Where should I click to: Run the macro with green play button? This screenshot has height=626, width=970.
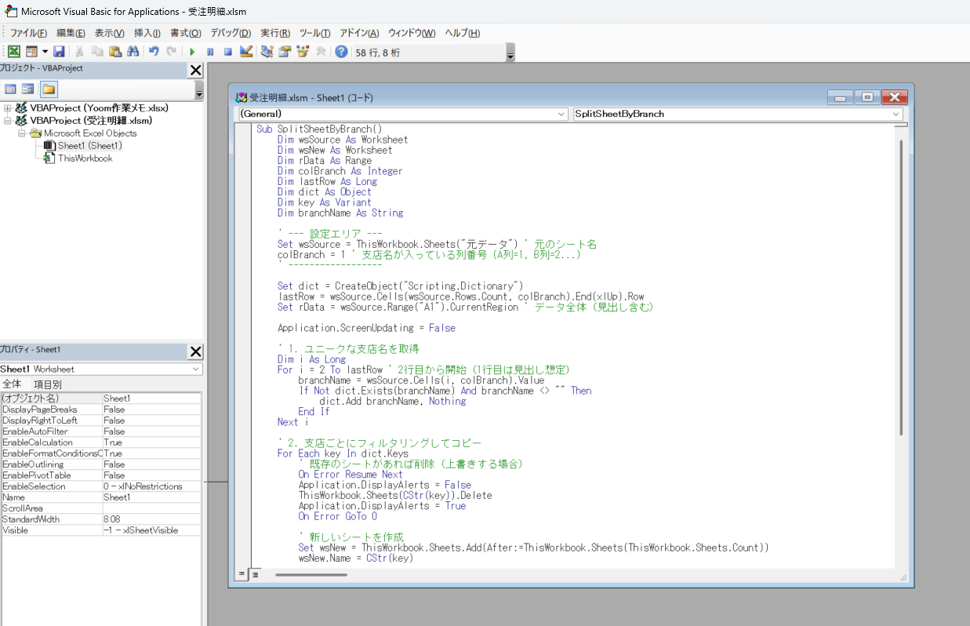pyautogui.click(x=192, y=52)
